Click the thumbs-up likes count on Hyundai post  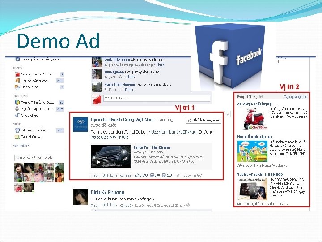pyautogui.click(x=141, y=175)
